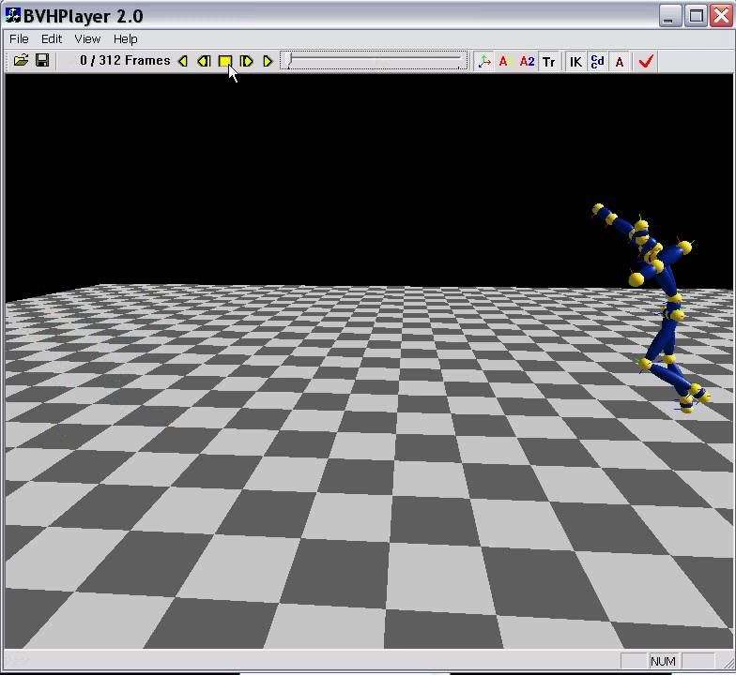Click the BVHPlayer title bar app icon
Image resolution: width=736 pixels, height=675 pixels.
pos(13,15)
